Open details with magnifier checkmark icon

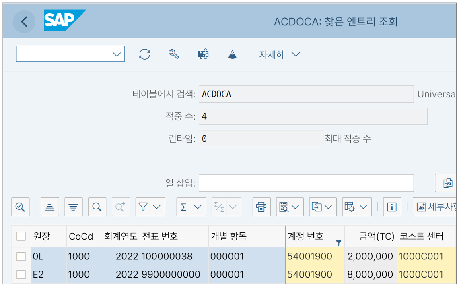(x=21, y=207)
